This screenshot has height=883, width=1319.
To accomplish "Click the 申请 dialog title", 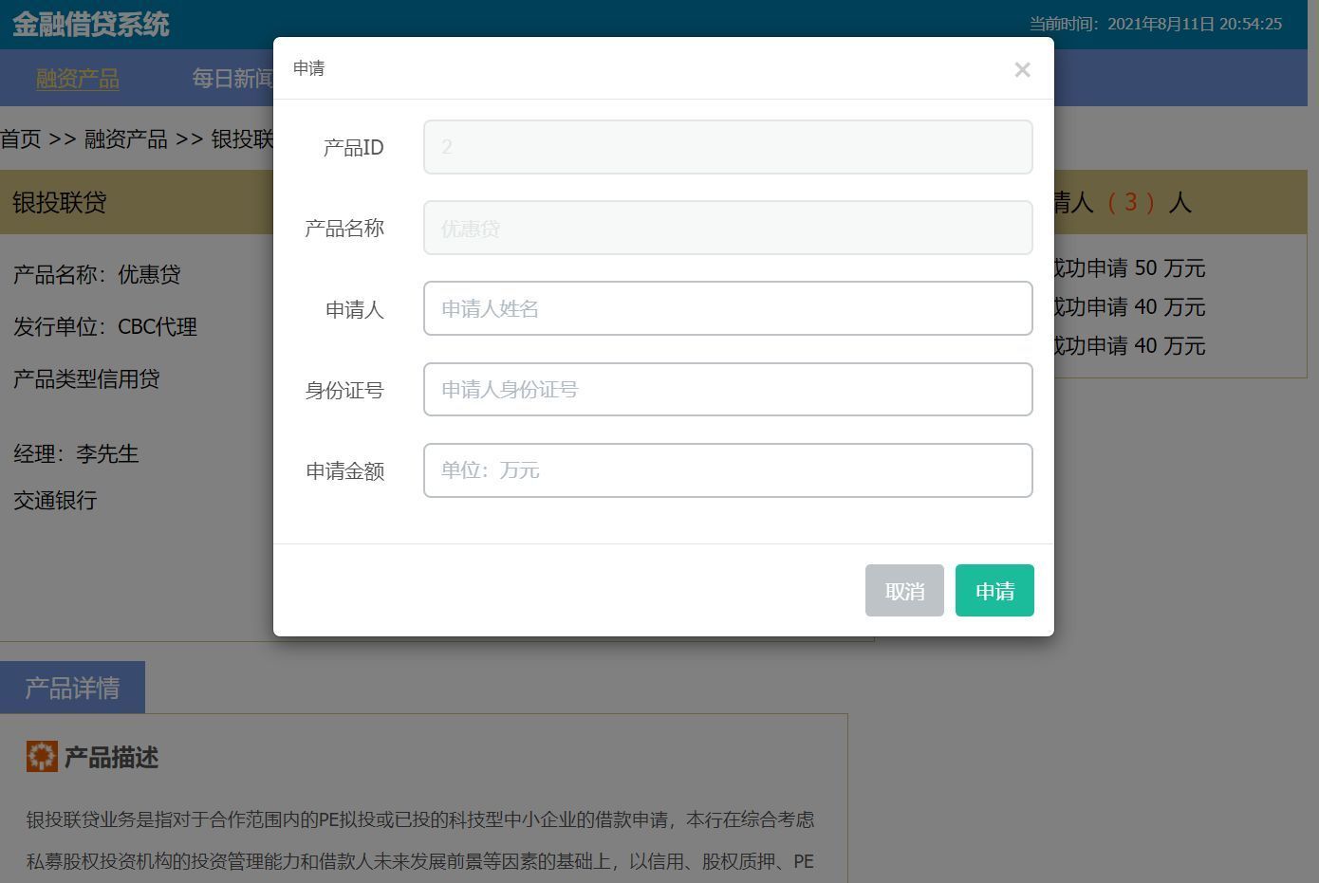I will 309,68.
